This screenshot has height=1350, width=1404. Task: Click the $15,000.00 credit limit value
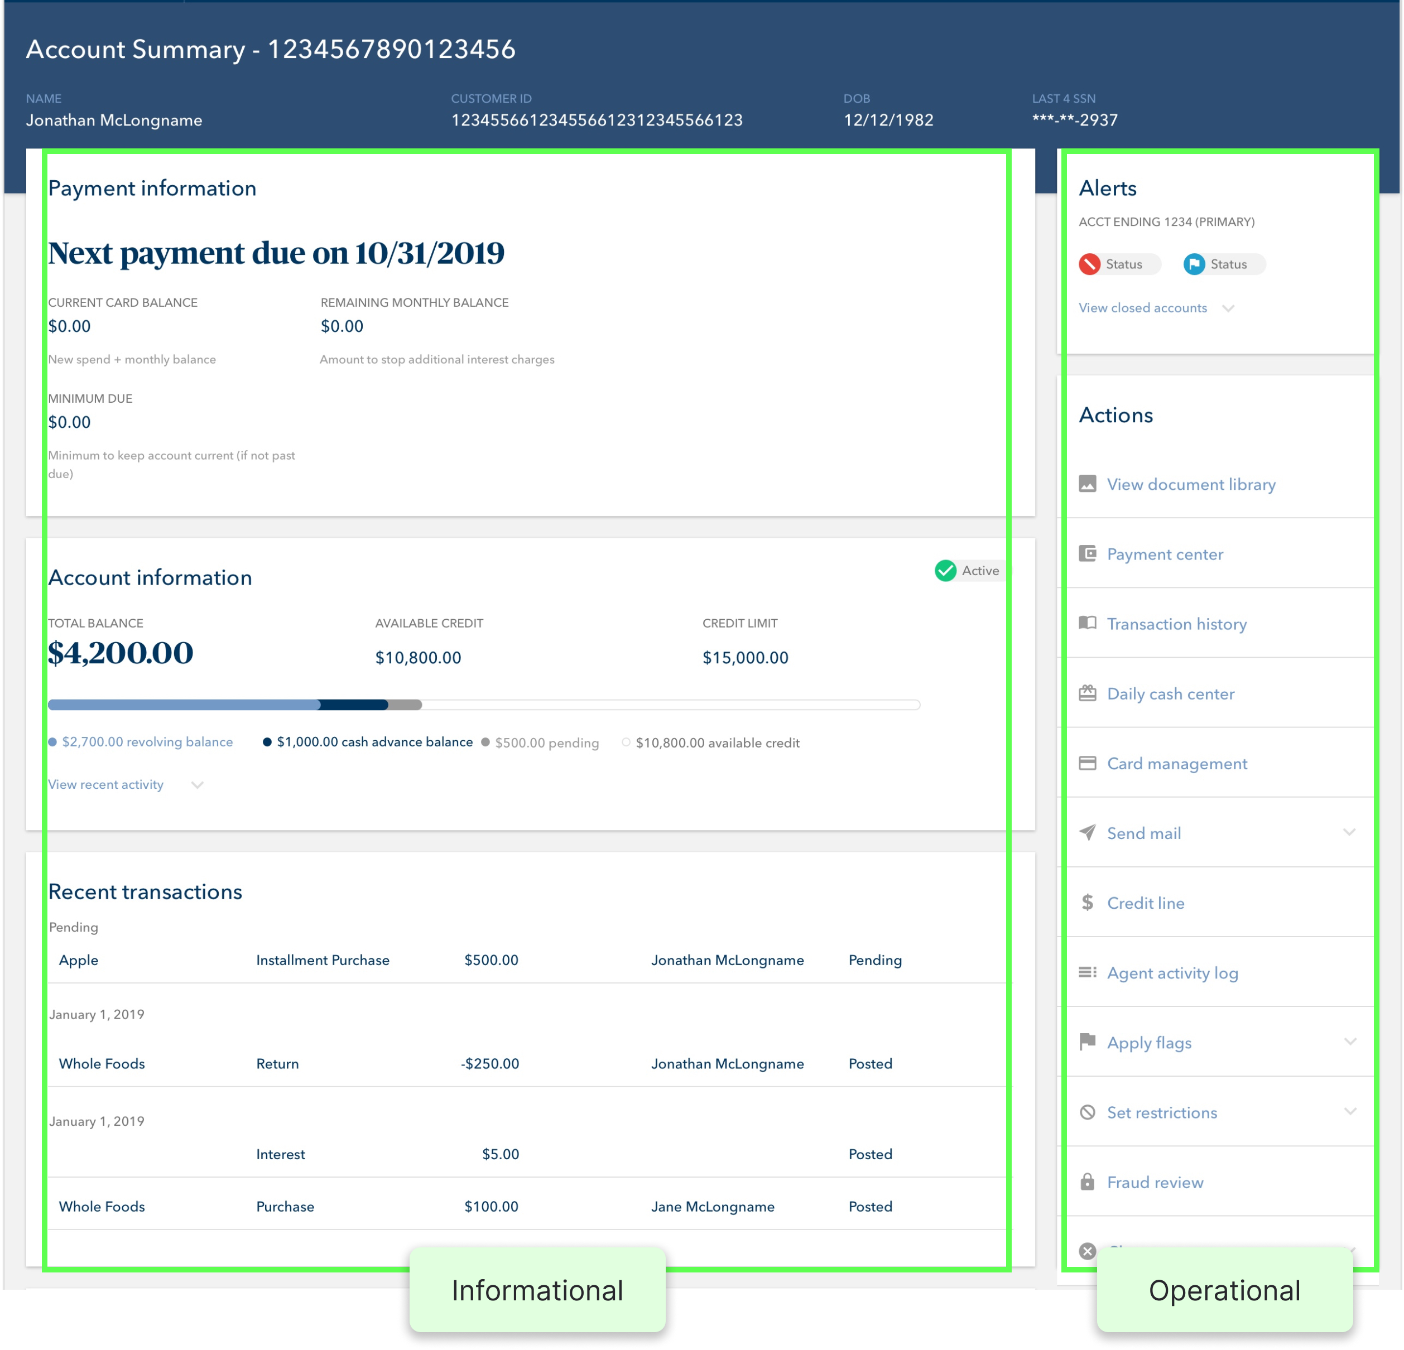[x=745, y=658]
